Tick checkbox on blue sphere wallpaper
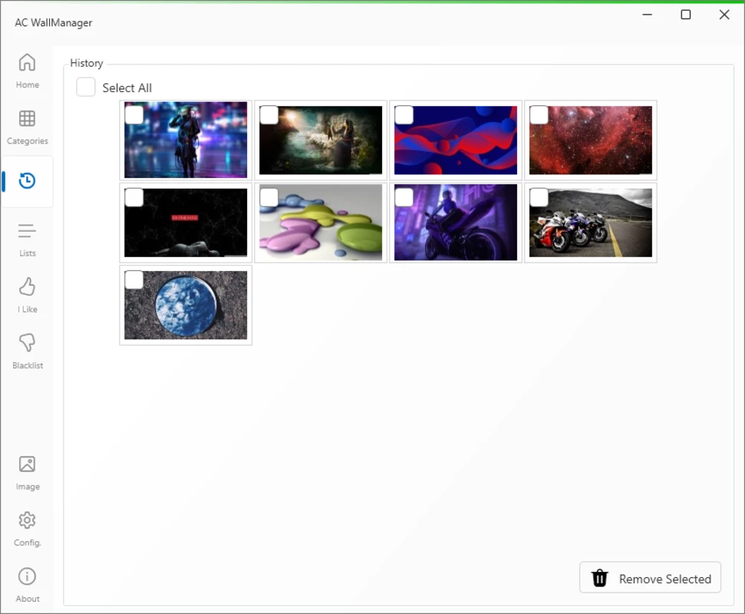 (134, 280)
